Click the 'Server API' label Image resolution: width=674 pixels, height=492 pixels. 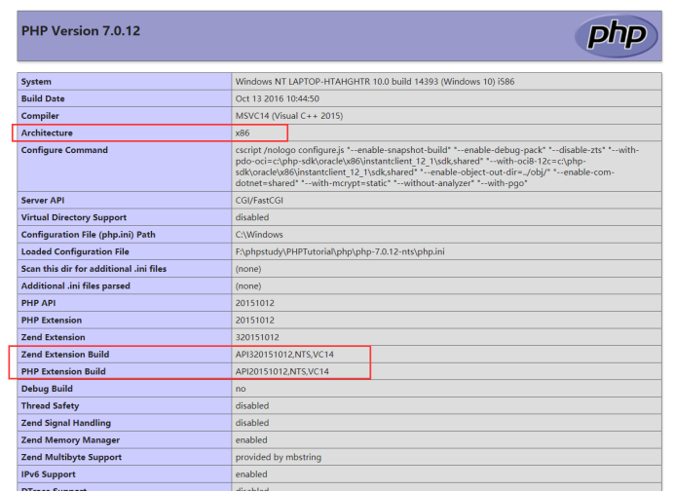point(43,201)
